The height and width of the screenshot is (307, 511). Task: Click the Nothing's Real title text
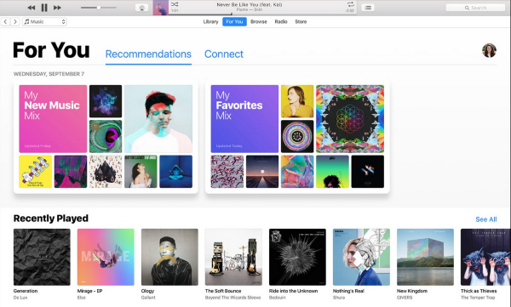[348, 291]
